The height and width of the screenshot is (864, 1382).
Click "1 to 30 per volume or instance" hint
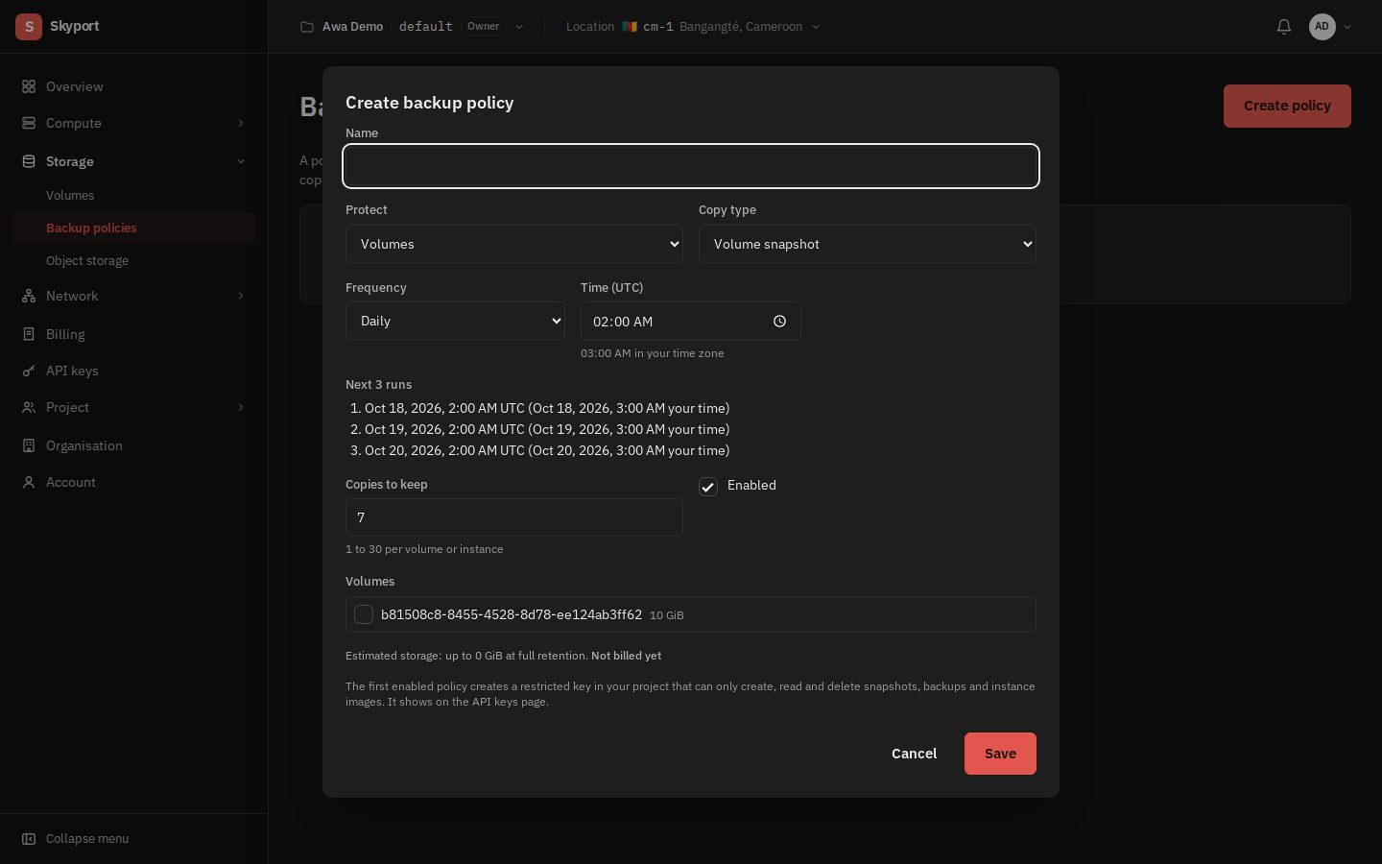(x=424, y=549)
